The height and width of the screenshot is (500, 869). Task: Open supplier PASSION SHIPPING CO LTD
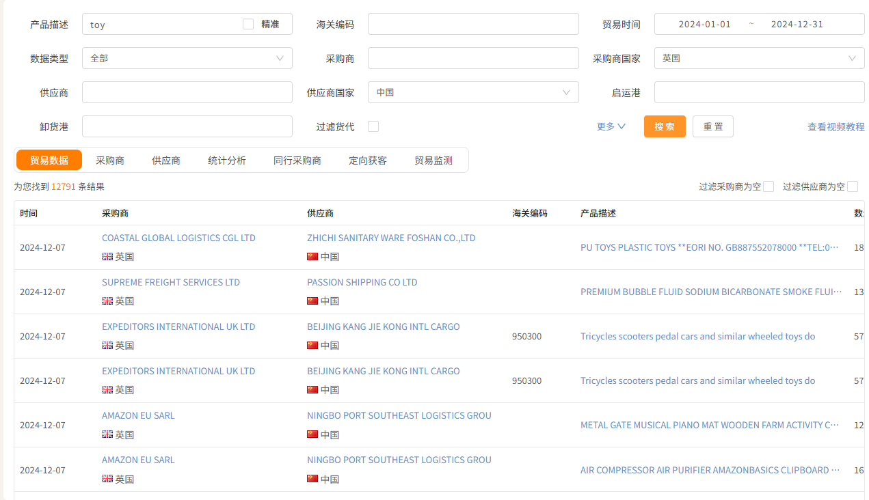pos(362,282)
